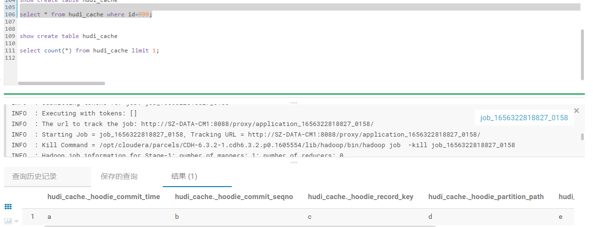Screen dimensions: 593x227
Task: Click the _hoodie_record_key column header
Action: 360,197
